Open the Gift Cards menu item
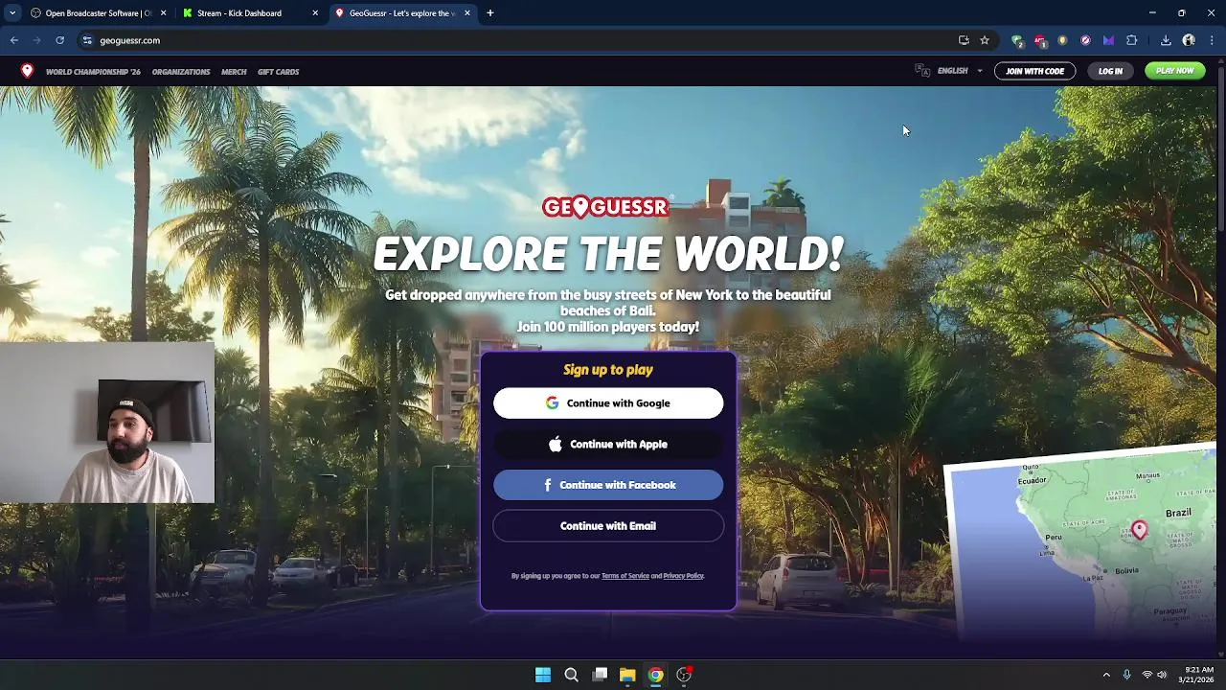 pyautogui.click(x=278, y=72)
